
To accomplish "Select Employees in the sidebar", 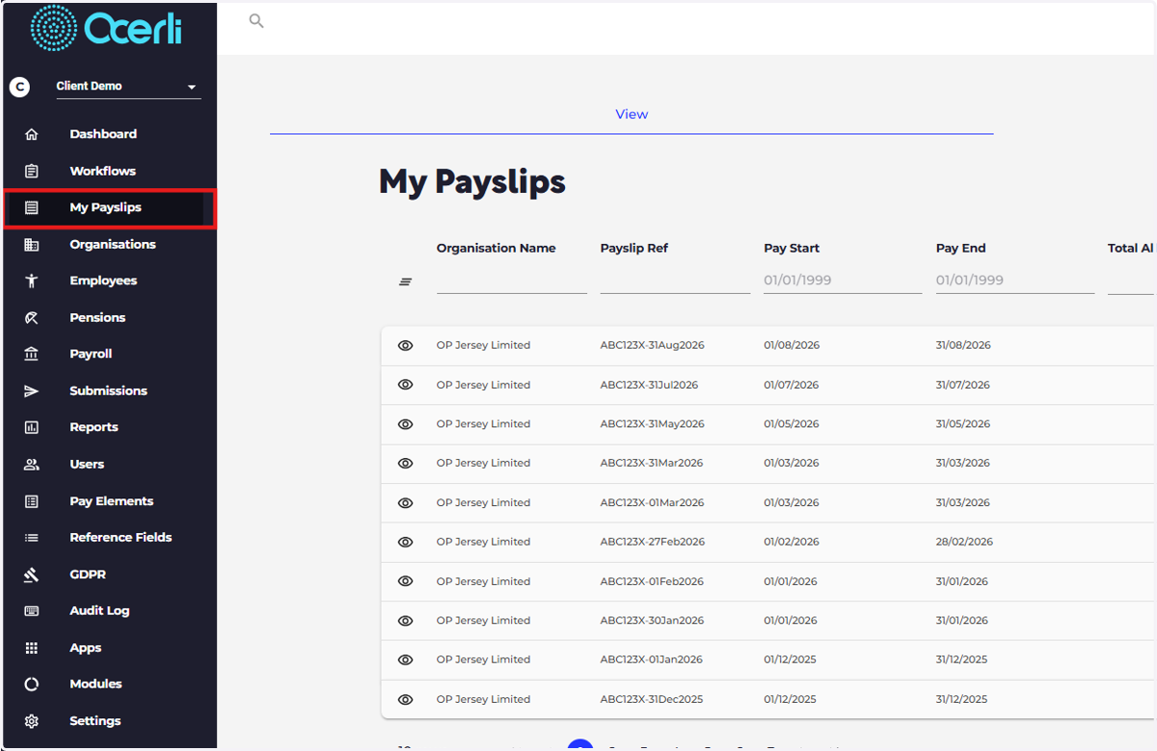I will coord(103,281).
